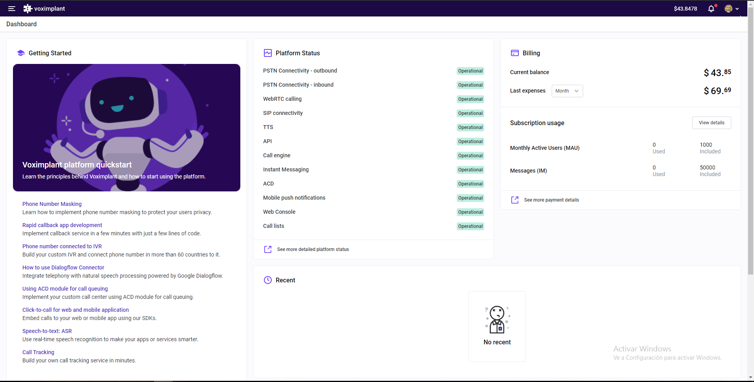
Task: Click the Messages (IM) label
Action: [x=529, y=171]
